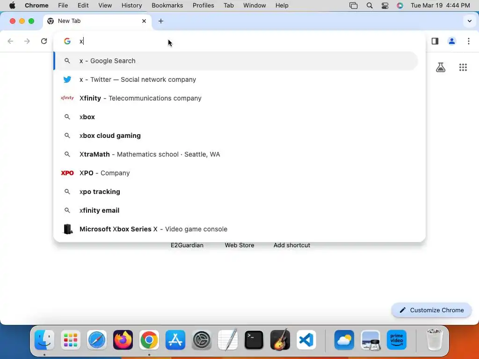This screenshot has width=479, height=359.
Task: Click the Xbox Series X console thumbnail
Action: tap(67, 229)
